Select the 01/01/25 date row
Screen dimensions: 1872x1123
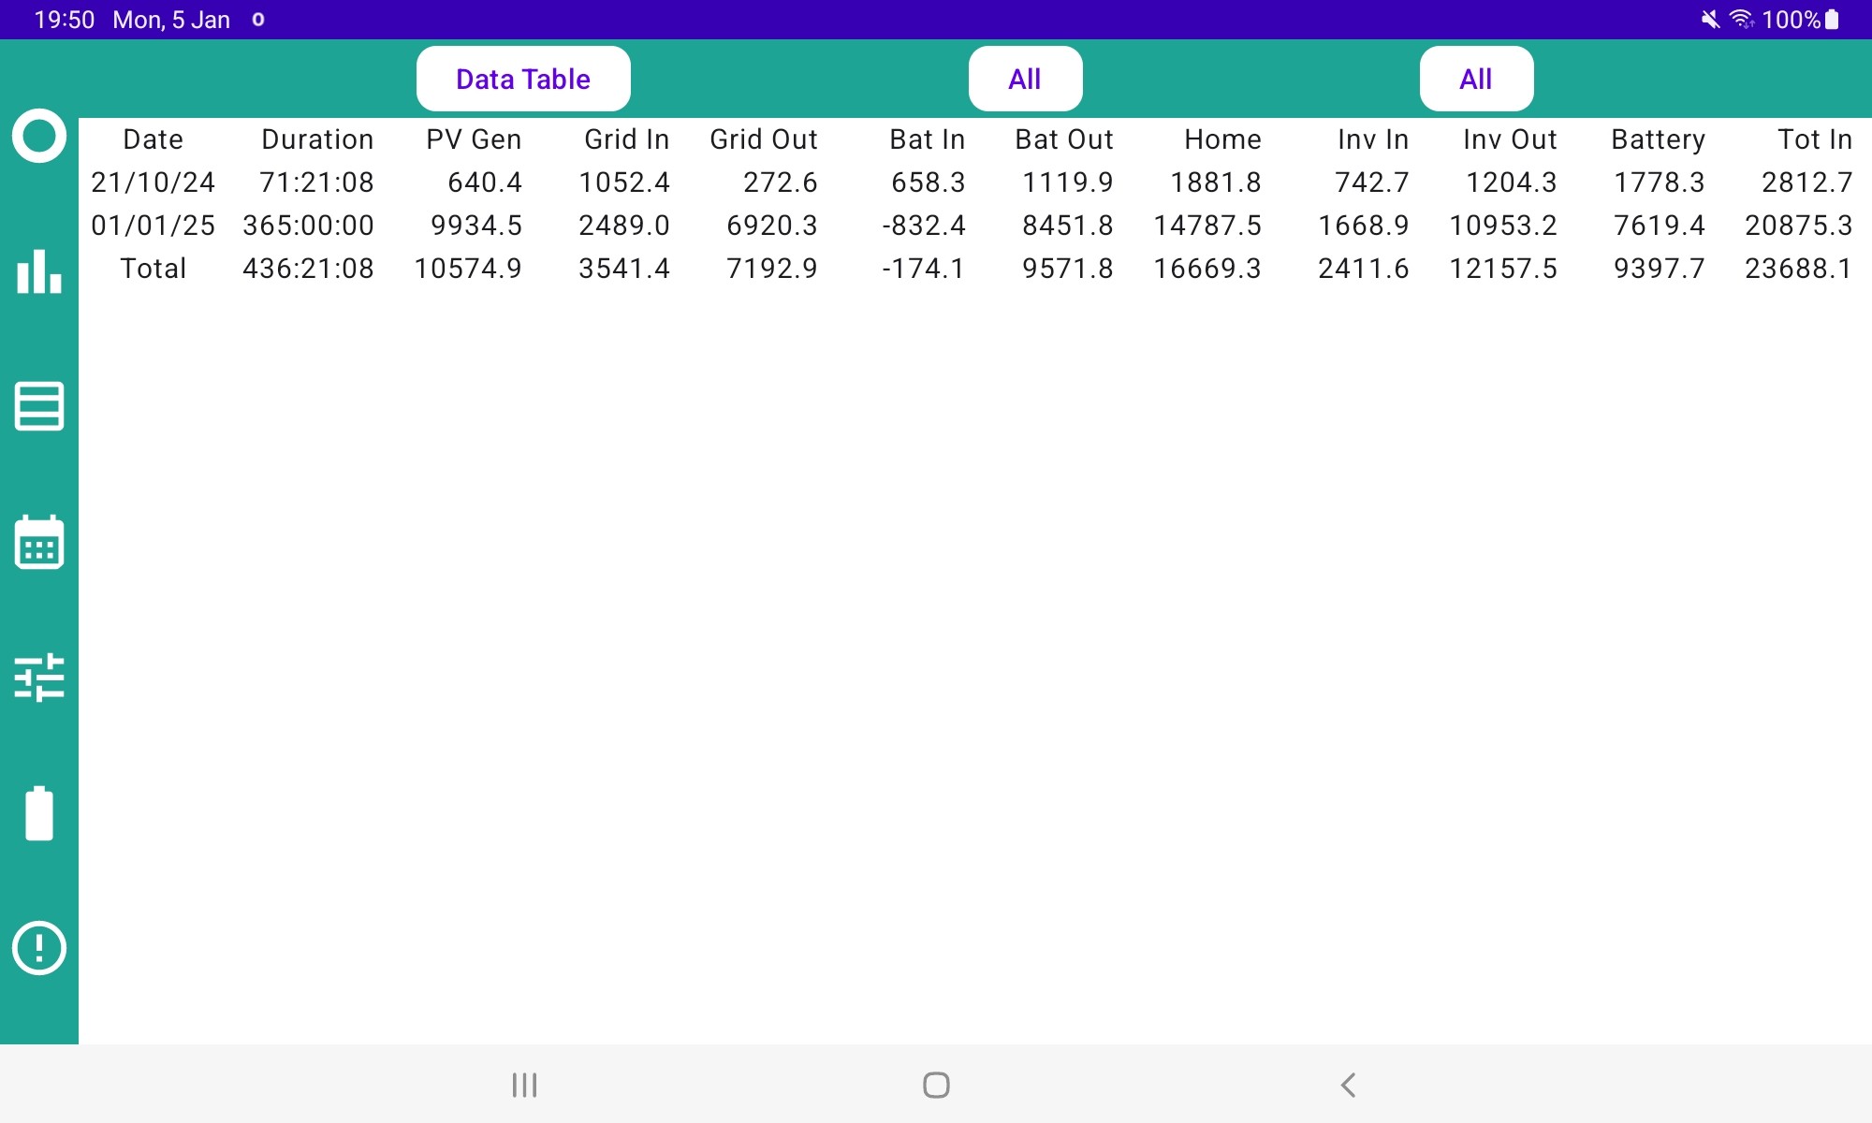[154, 226]
